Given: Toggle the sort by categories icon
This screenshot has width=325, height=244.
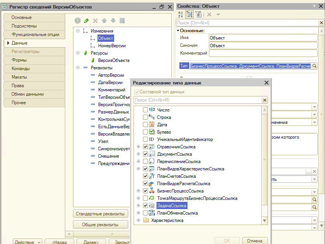Looking at the screenshot, I should 189,14.
